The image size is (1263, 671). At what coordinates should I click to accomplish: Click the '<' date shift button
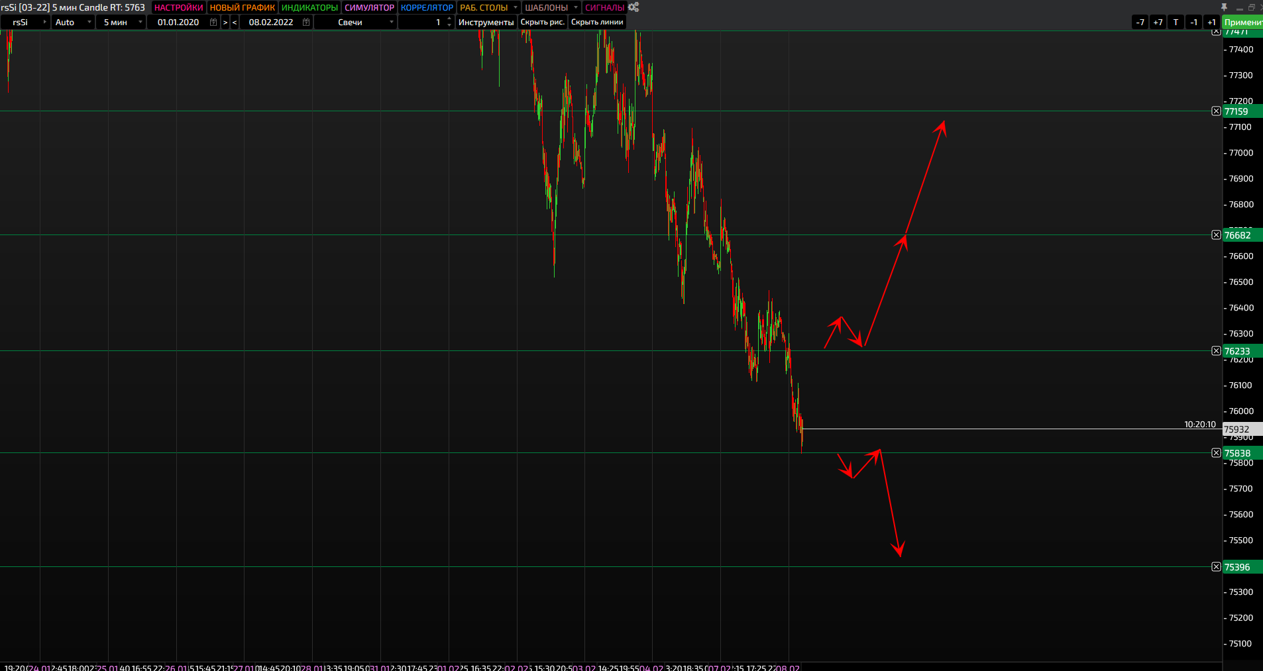click(x=235, y=22)
